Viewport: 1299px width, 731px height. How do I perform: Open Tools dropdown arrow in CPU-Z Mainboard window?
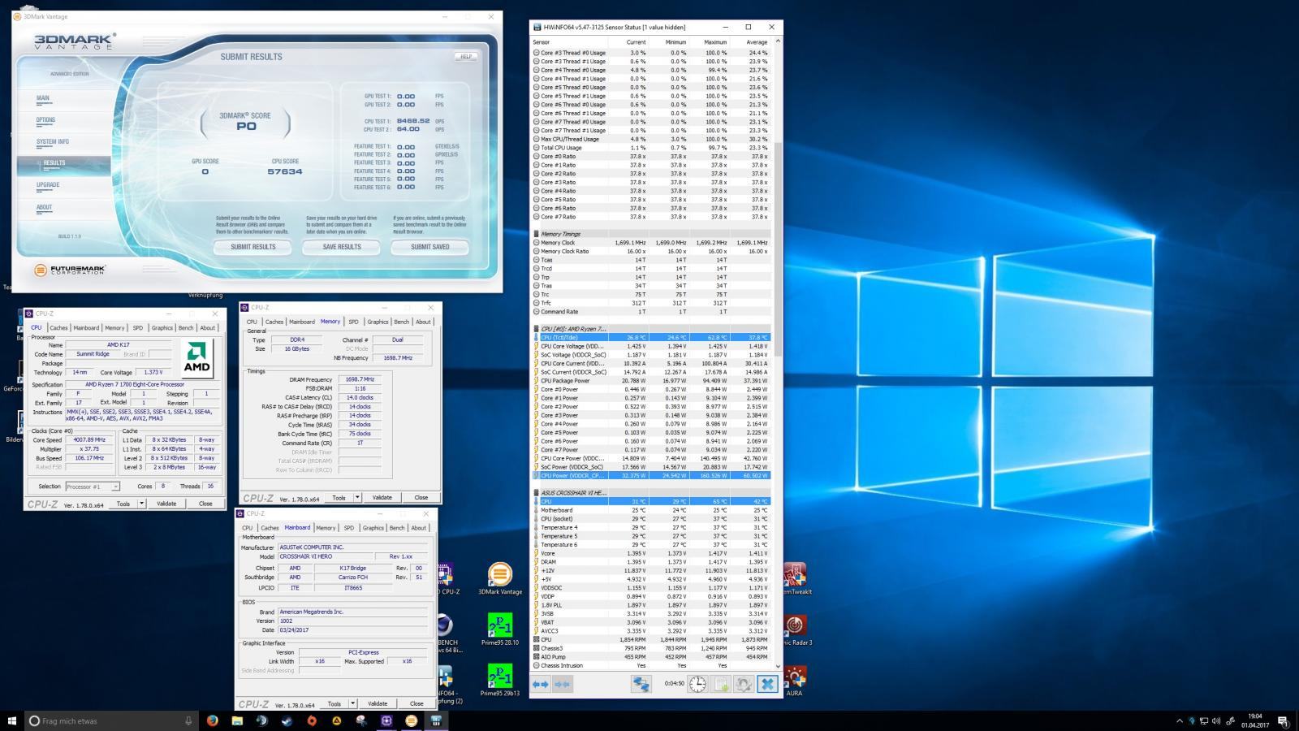pos(353,703)
